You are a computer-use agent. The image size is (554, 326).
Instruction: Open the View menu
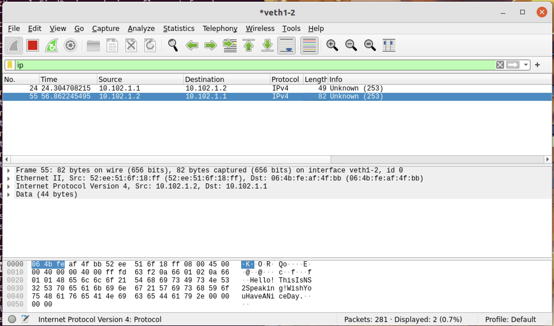[58, 28]
